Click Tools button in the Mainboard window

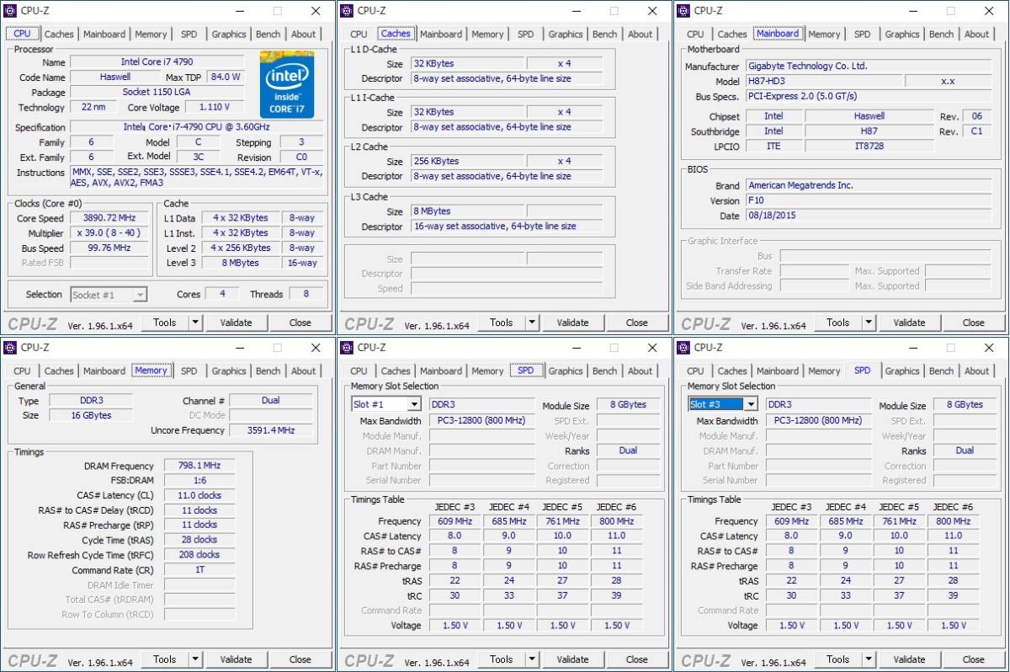point(838,323)
